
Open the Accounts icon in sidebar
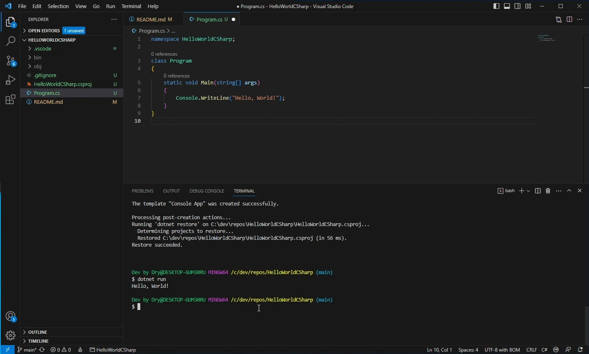(x=10, y=316)
